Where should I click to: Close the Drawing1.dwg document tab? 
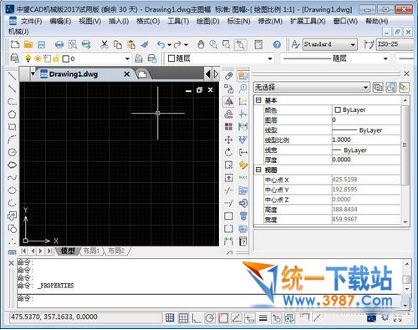[127, 74]
